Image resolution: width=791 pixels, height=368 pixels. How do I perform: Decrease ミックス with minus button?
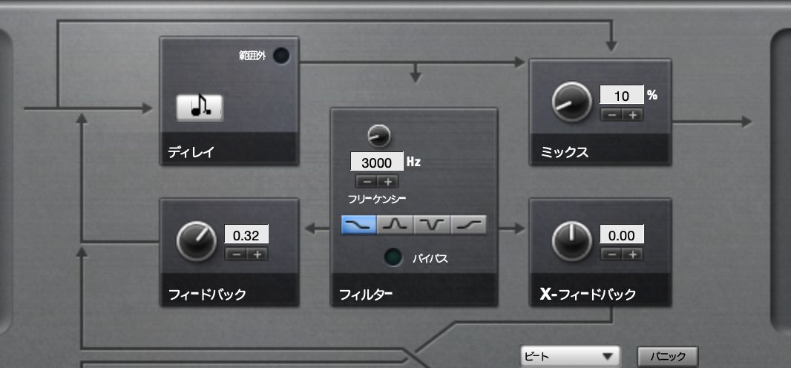pyautogui.click(x=611, y=115)
